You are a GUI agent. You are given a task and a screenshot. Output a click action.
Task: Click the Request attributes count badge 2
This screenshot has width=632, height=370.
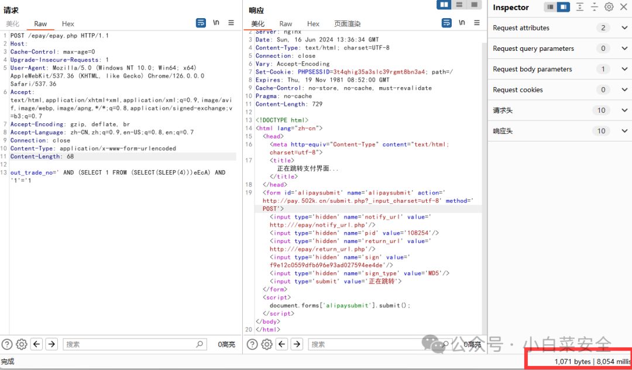point(603,28)
